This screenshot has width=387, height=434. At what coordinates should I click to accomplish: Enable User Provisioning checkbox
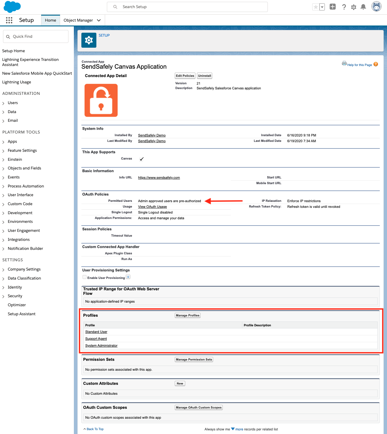pyautogui.click(x=85, y=277)
